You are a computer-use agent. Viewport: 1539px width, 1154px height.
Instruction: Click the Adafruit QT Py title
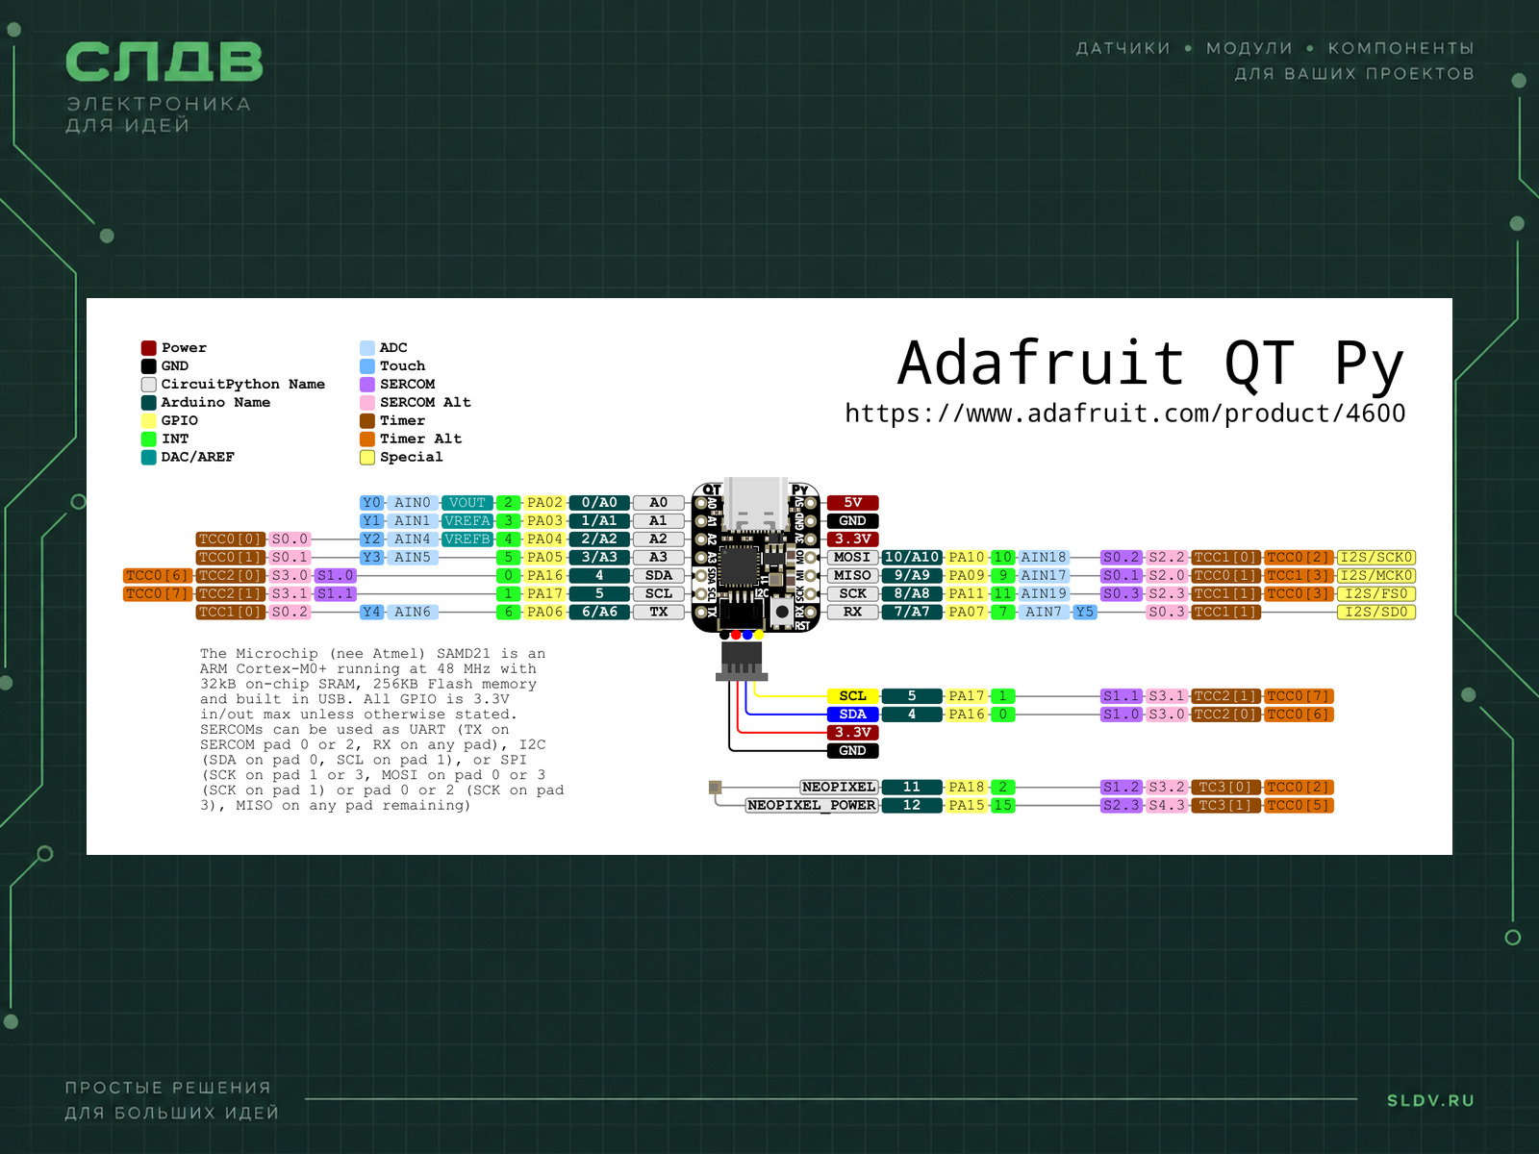coord(1150,364)
